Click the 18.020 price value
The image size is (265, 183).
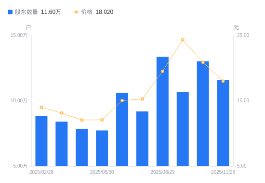(105, 12)
